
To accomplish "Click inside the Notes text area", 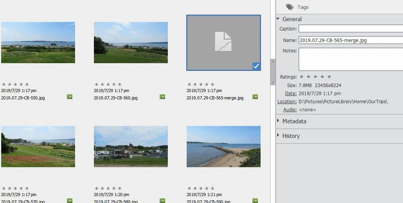I will [x=351, y=59].
